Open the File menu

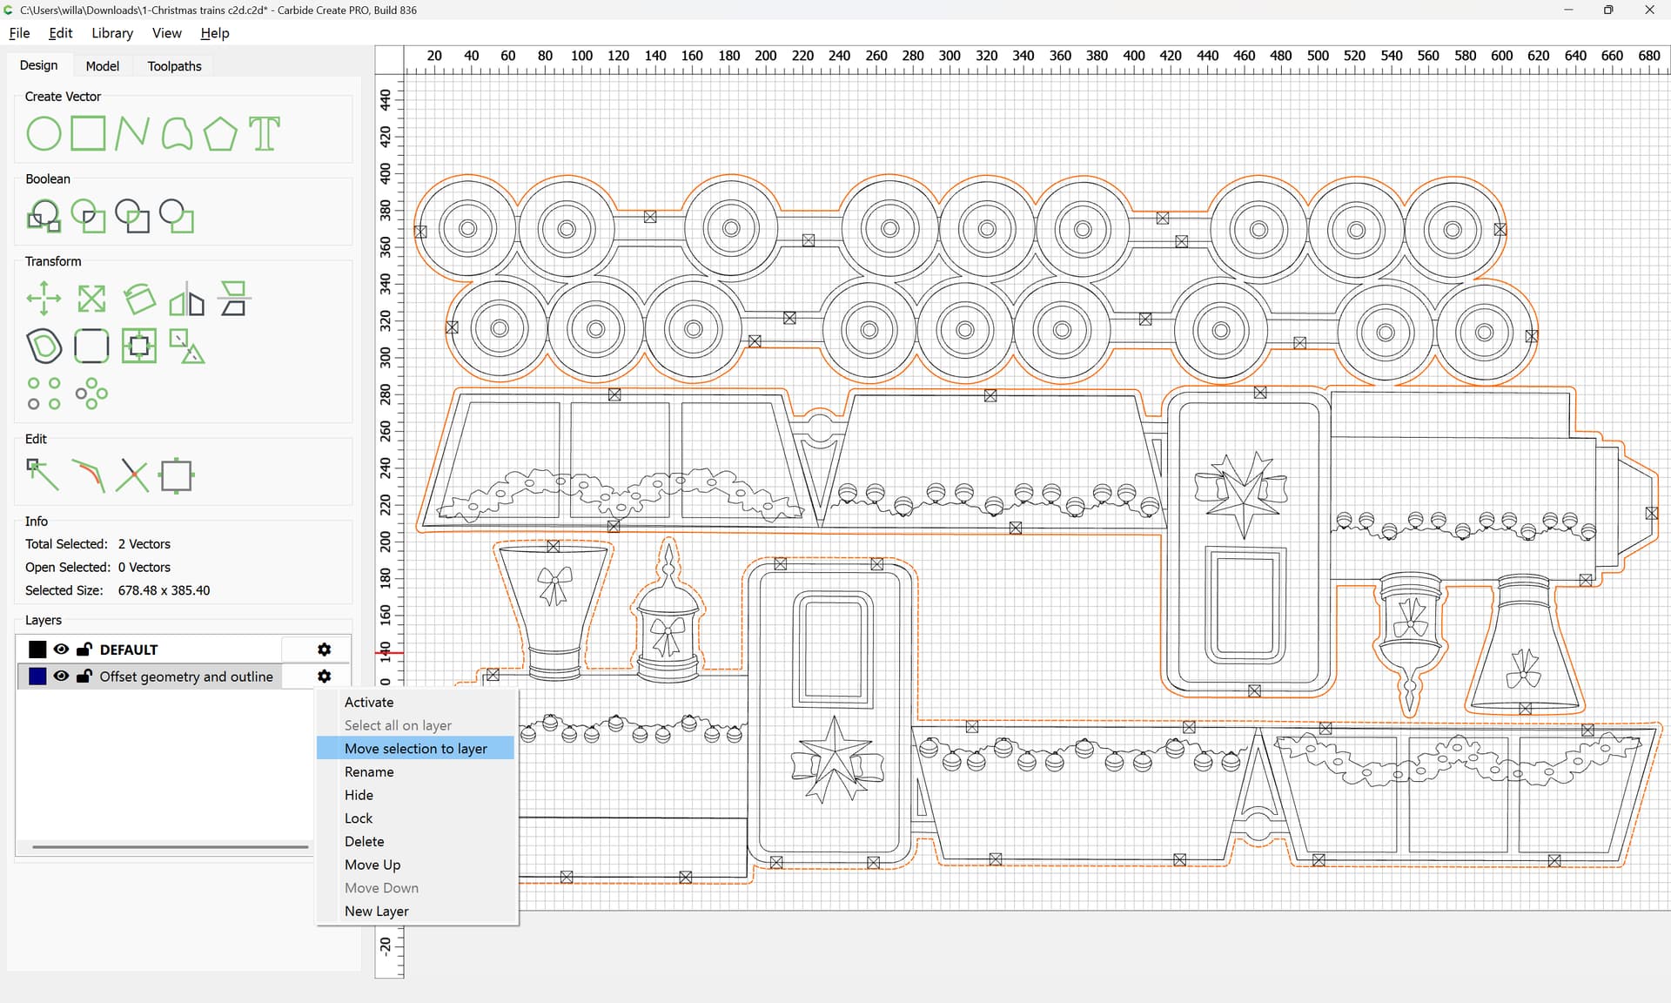click(19, 33)
